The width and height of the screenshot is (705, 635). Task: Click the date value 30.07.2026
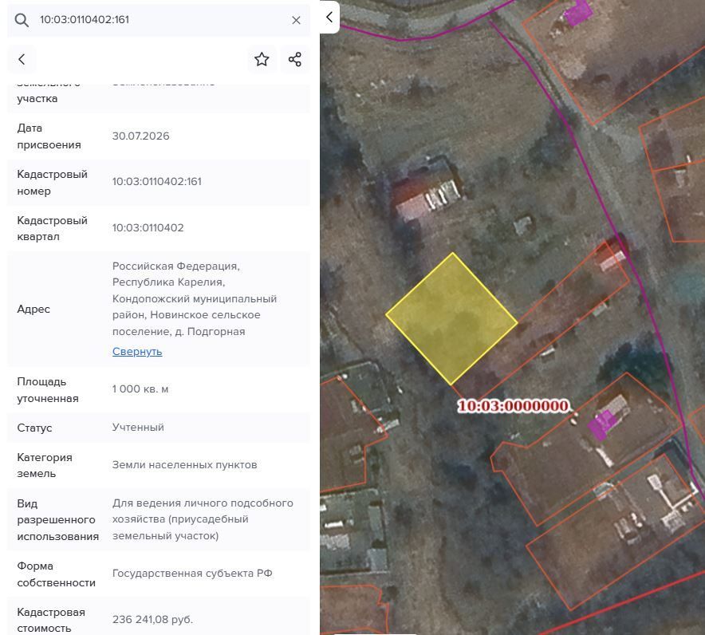140,136
